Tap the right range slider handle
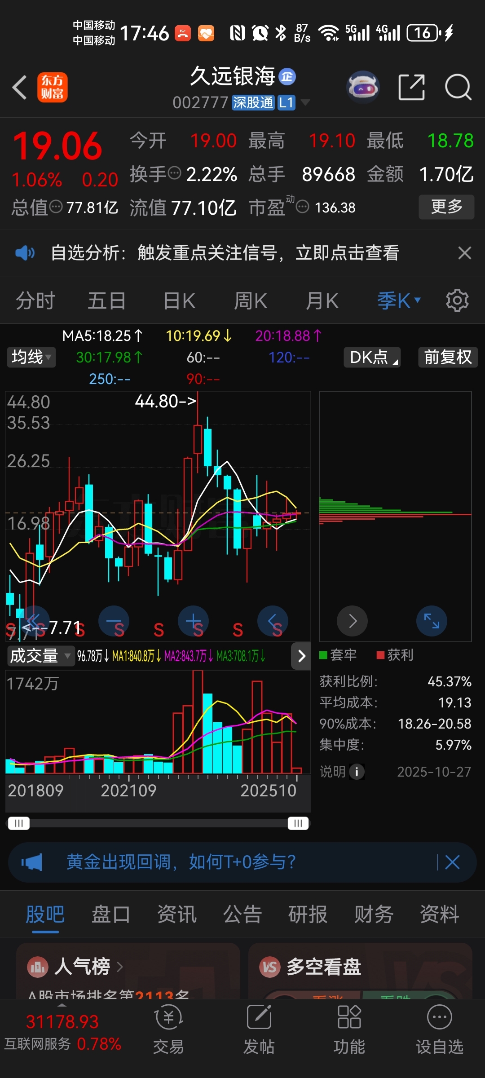Image resolution: width=485 pixels, height=1078 pixels. [x=298, y=823]
